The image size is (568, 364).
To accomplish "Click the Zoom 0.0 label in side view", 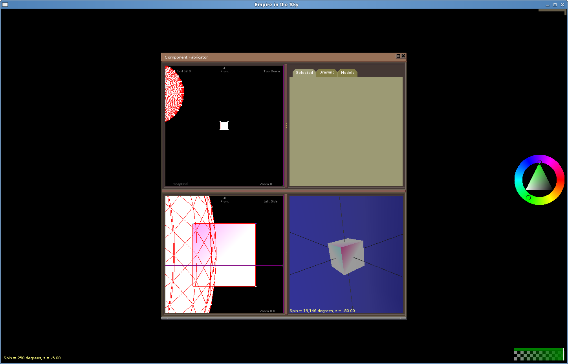I will [x=267, y=311].
